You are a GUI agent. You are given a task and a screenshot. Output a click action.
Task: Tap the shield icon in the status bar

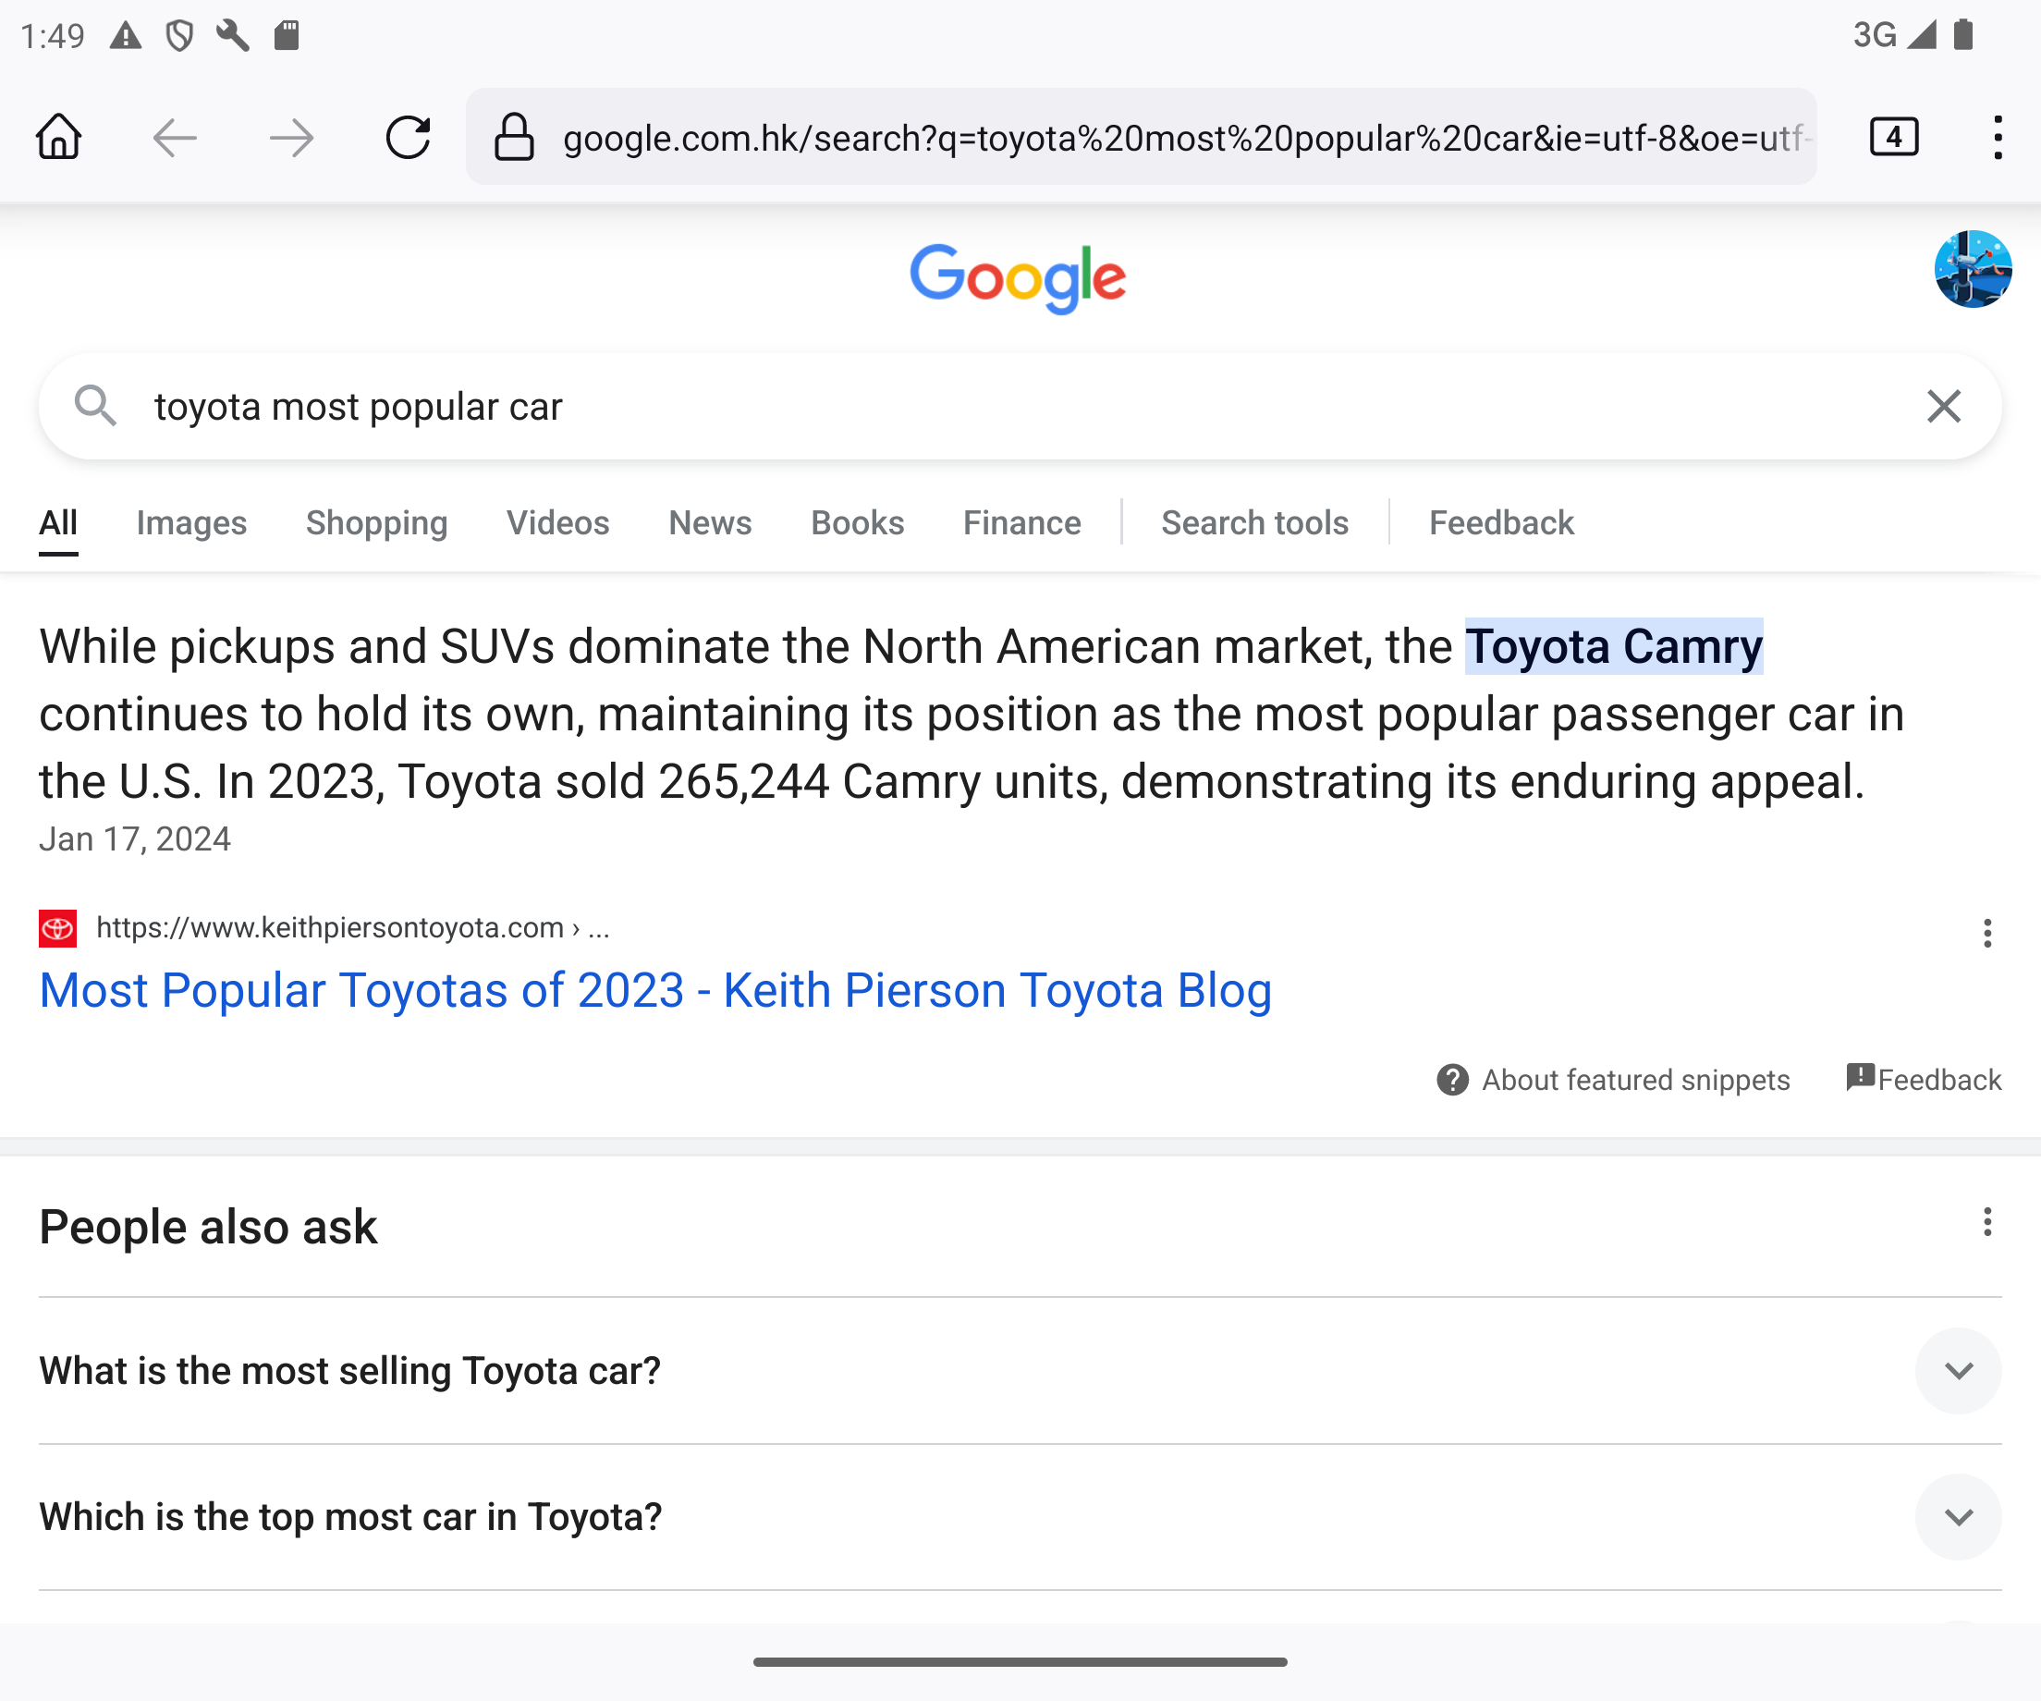[178, 36]
